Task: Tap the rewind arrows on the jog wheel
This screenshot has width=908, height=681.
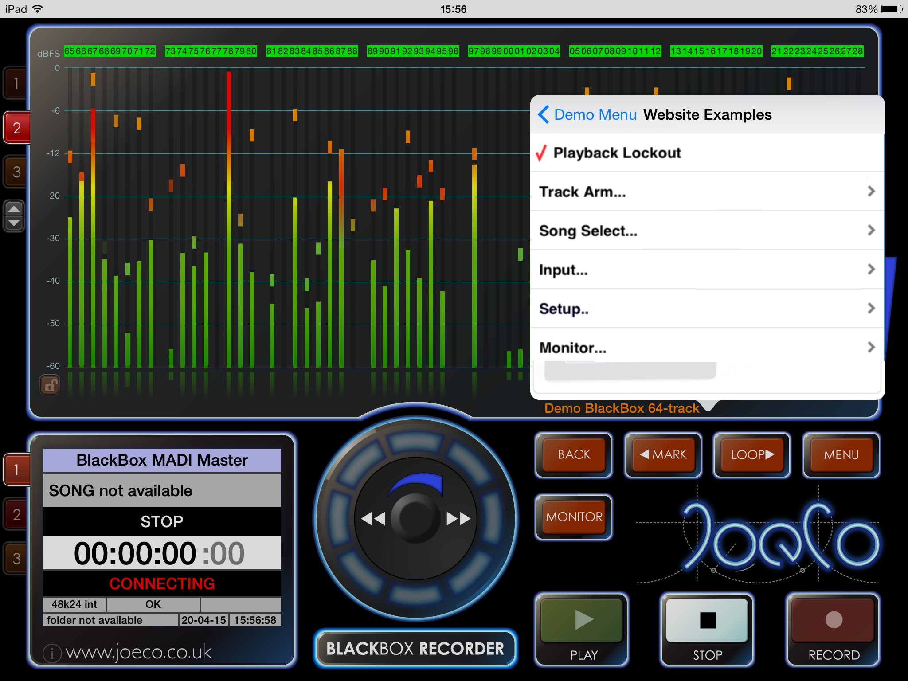Action: click(x=373, y=518)
